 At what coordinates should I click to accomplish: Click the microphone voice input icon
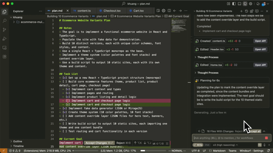(x=264, y=145)
